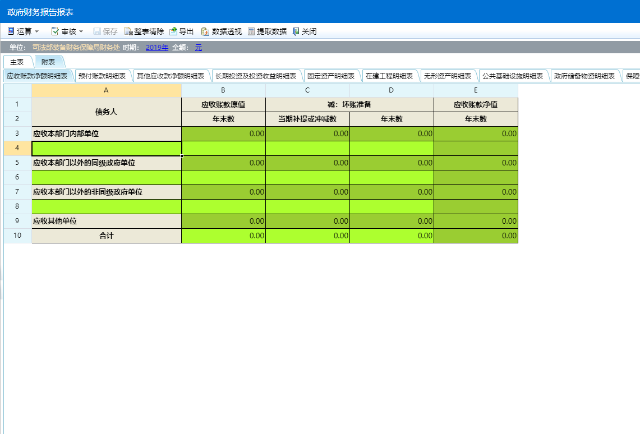This screenshot has width=640, height=434.
Task: Click the empty cell in row 8 column A
Action: tap(107, 207)
